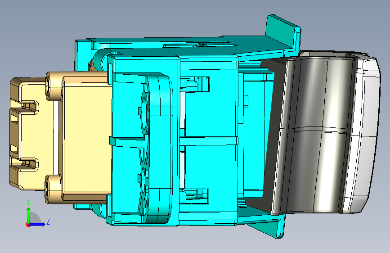Viewport: 390px width, 253px height.
Task: Select the cyan bottom mounting tab
Action: 270,226
